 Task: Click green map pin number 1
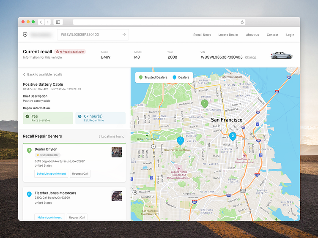click(205, 103)
